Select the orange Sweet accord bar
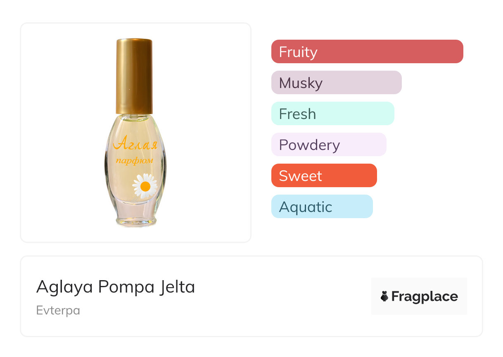The width and height of the screenshot is (503, 357). pyautogui.click(x=324, y=176)
